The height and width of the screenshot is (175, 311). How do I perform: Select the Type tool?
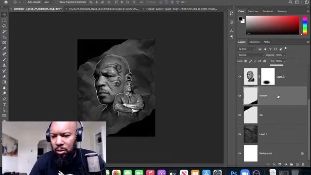(x=4, y=105)
